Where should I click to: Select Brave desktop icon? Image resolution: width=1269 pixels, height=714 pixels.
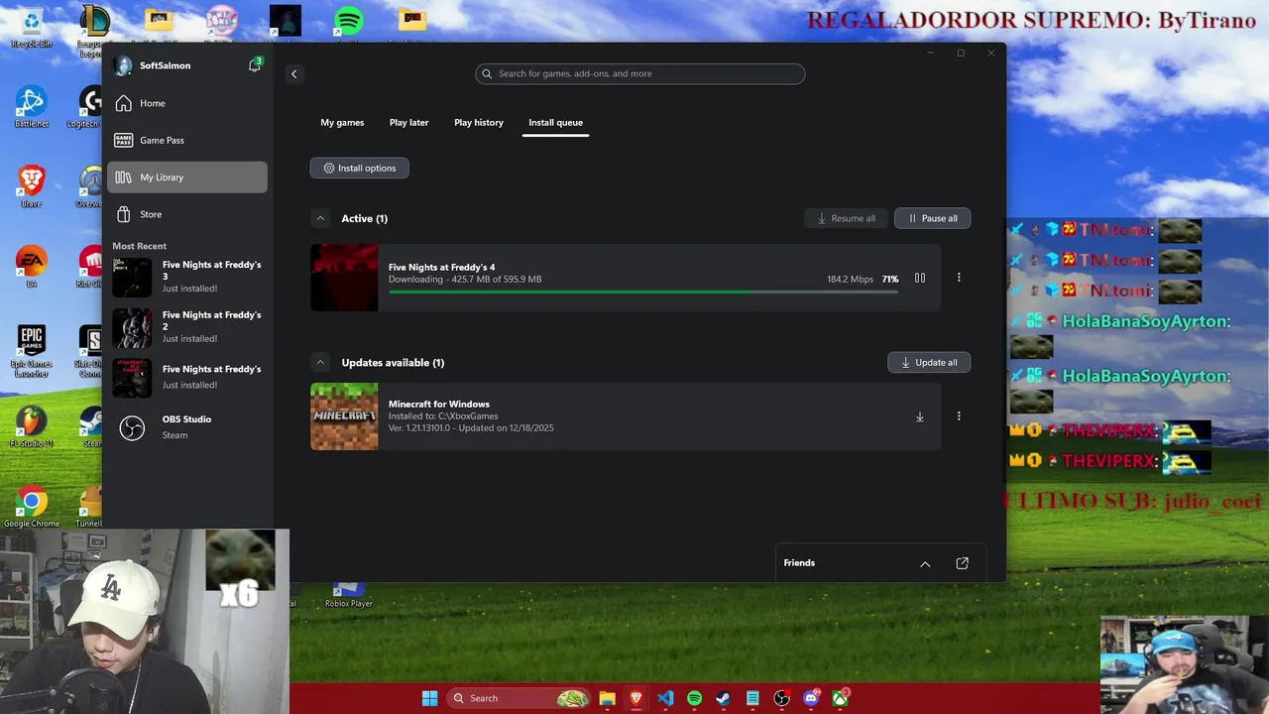32,186
